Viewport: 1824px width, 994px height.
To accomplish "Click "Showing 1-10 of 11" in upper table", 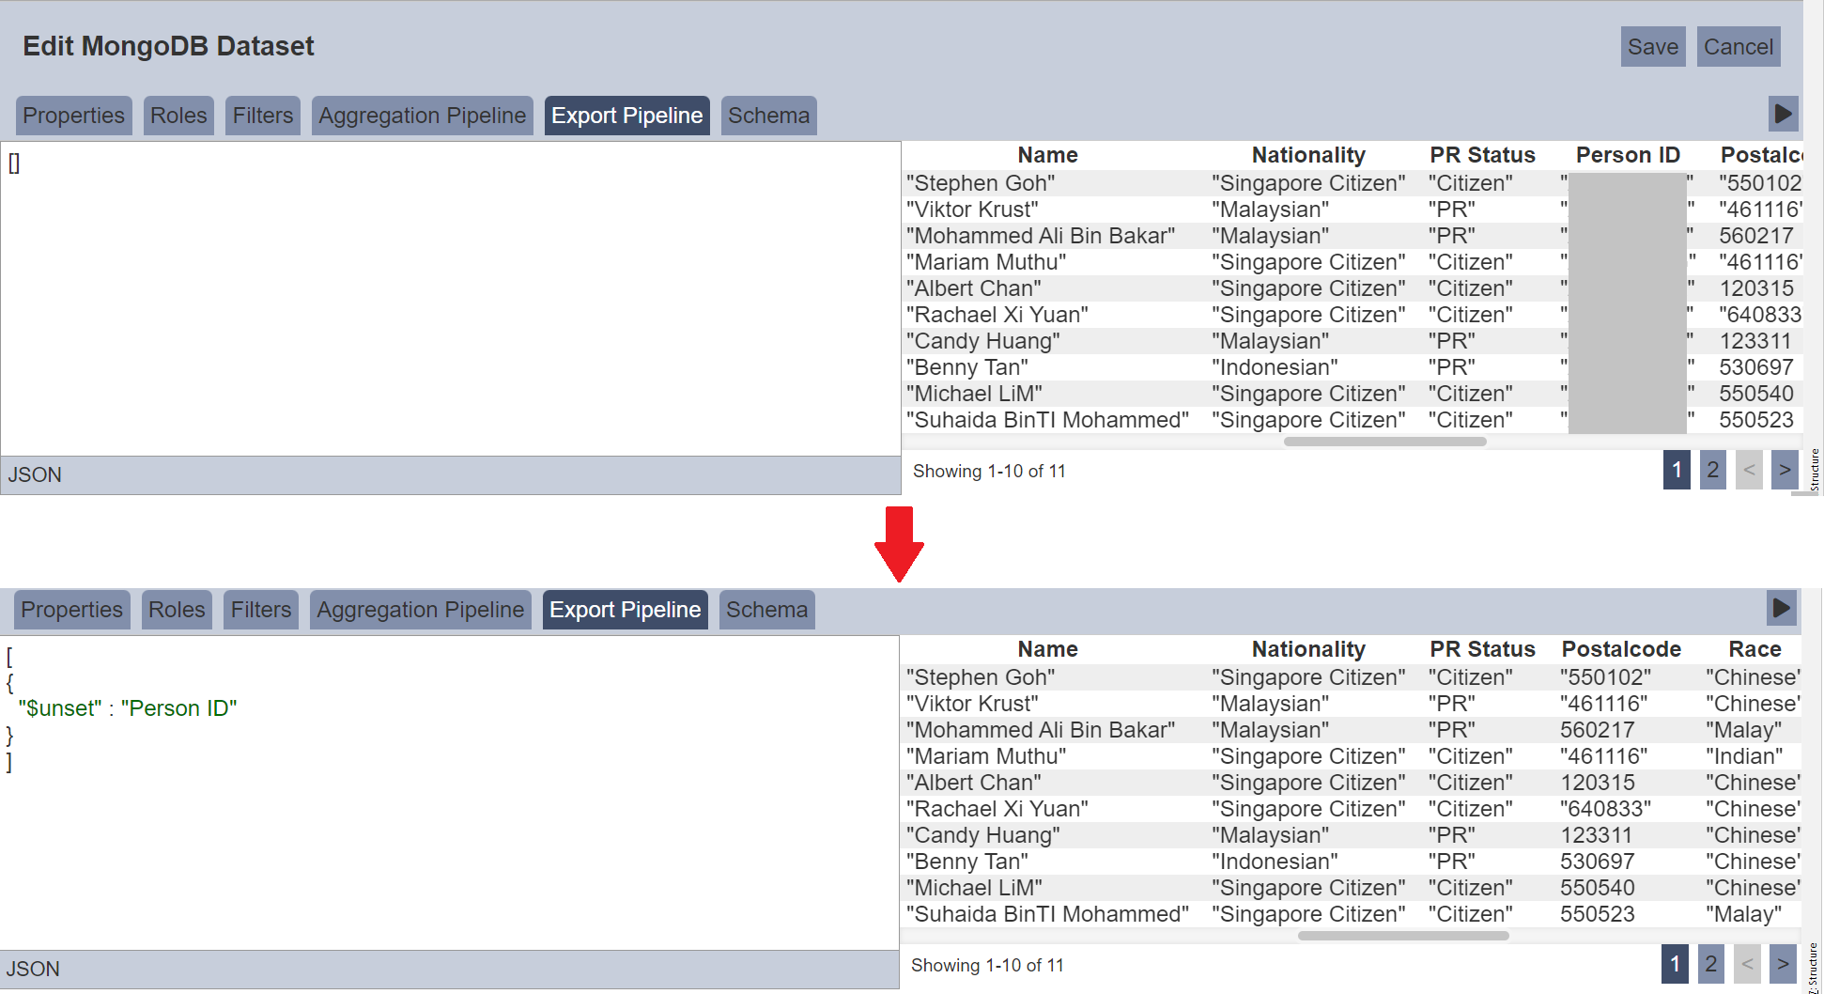I will [x=989, y=471].
